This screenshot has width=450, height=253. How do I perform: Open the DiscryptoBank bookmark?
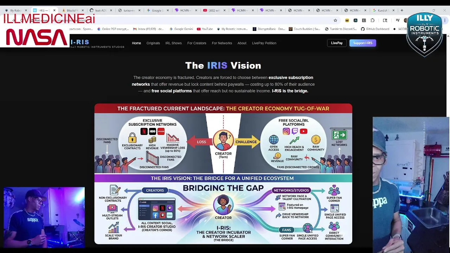pos(269,29)
